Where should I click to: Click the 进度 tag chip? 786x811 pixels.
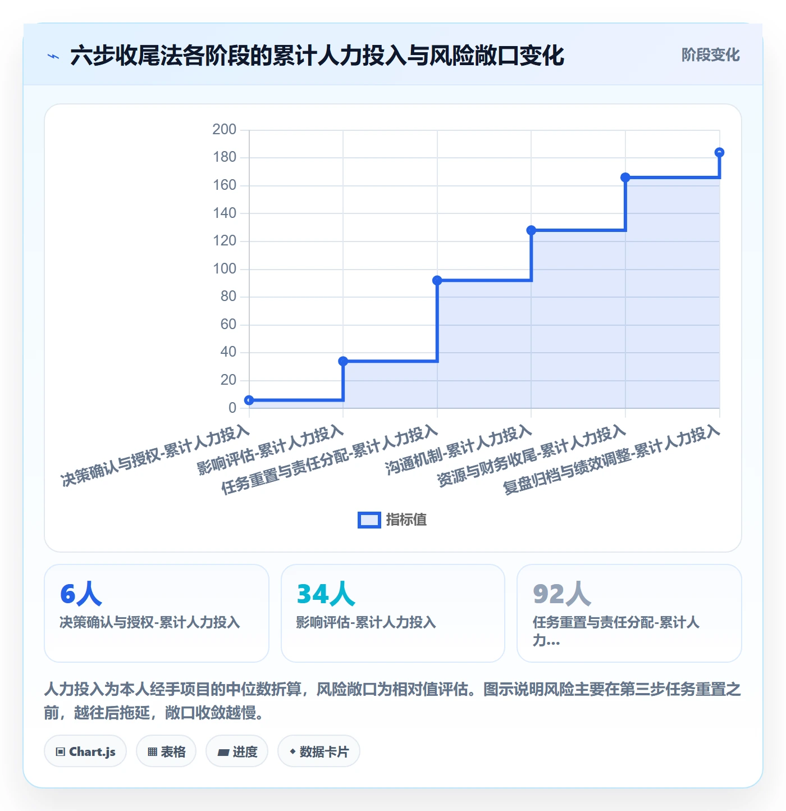coord(237,751)
